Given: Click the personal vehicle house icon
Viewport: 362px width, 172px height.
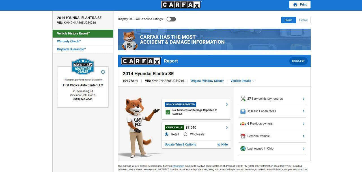Looking at the screenshot, I should point(243,136).
